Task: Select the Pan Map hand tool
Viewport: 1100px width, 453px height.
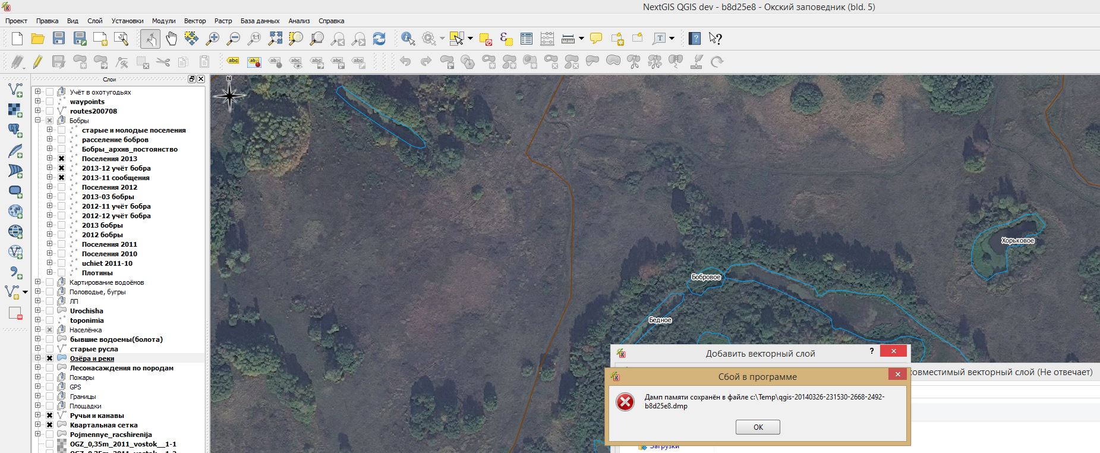Action: coord(171,39)
